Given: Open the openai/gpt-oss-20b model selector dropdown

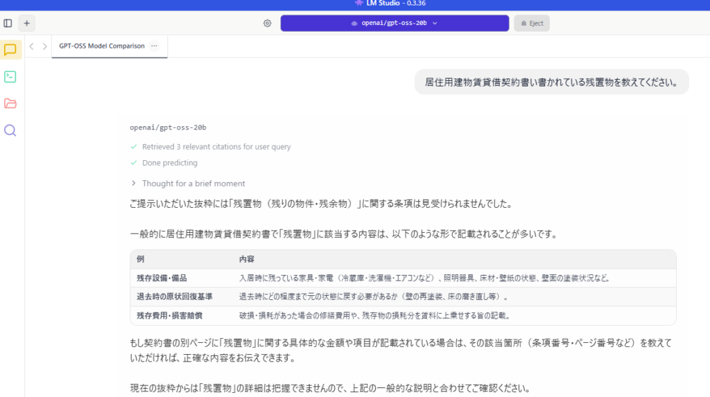Looking at the screenshot, I should point(395,23).
